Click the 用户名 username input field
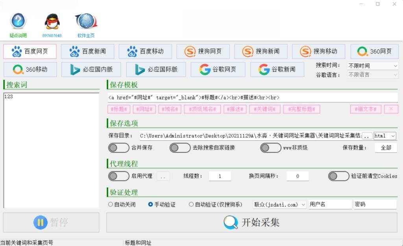This screenshot has width=403, height=246. coord(330,205)
